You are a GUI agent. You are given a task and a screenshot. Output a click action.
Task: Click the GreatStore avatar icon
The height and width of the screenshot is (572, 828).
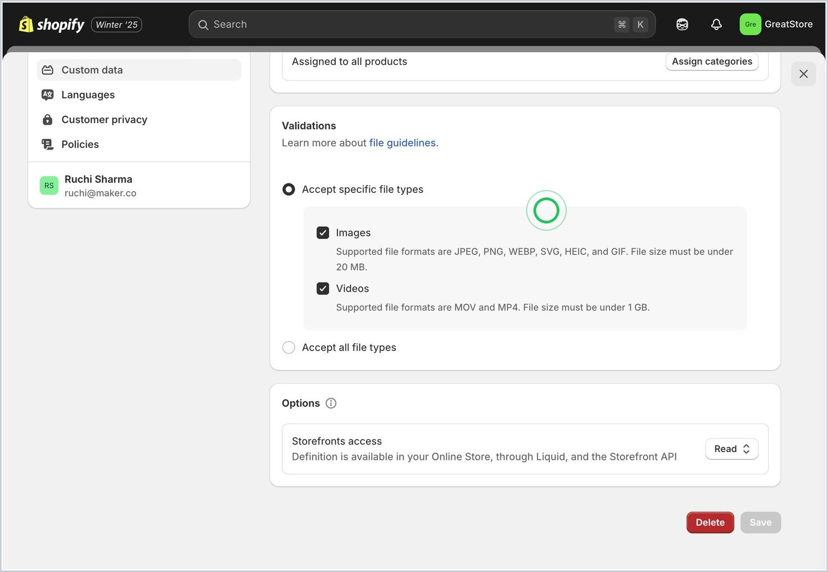[x=750, y=24]
